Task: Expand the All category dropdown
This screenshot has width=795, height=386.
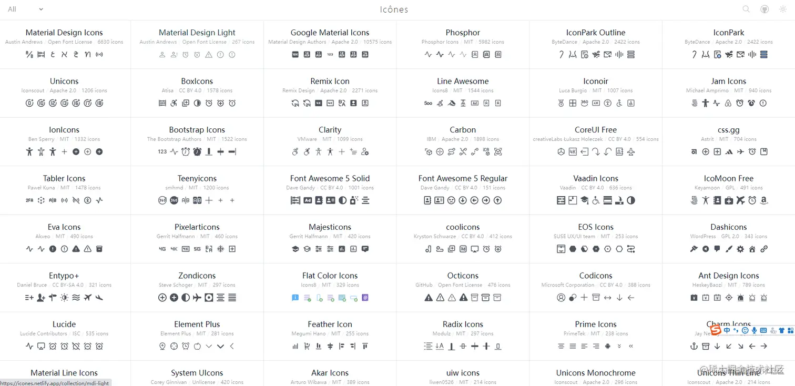Action: [x=25, y=9]
